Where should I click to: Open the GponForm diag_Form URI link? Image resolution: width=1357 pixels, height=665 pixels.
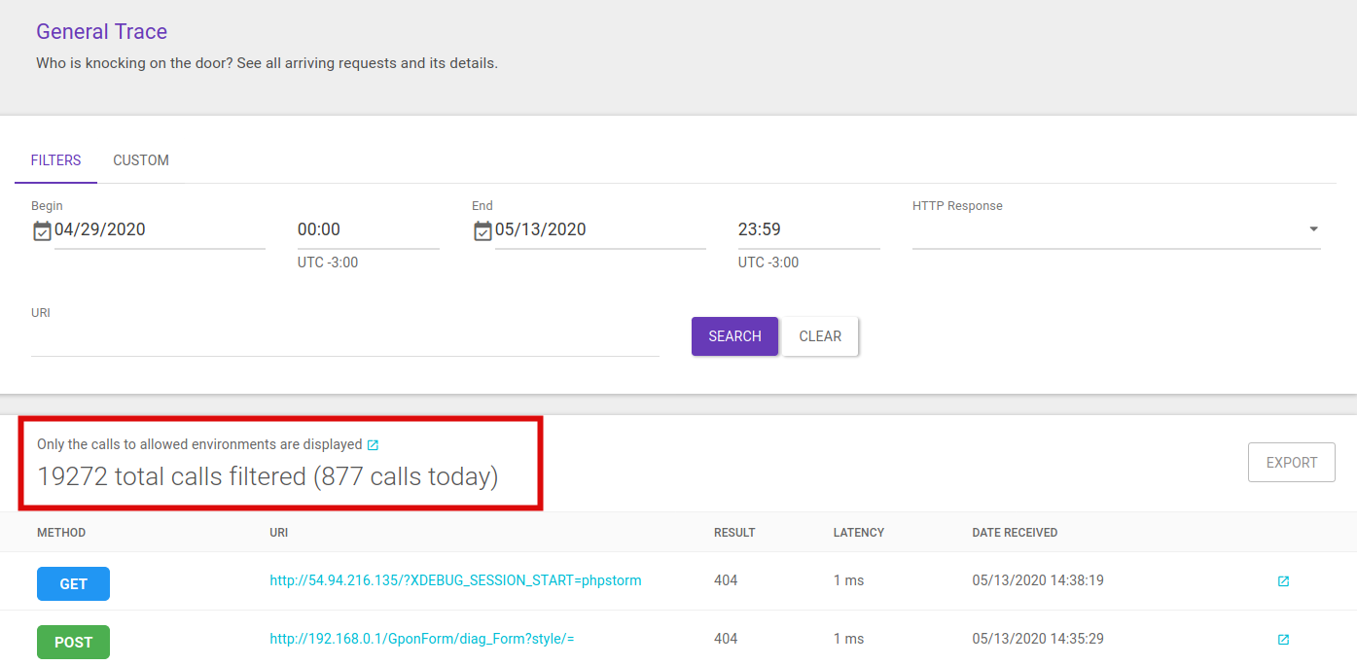point(421,640)
